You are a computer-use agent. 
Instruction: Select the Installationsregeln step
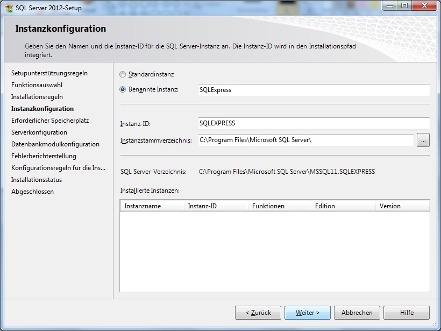click(x=37, y=97)
